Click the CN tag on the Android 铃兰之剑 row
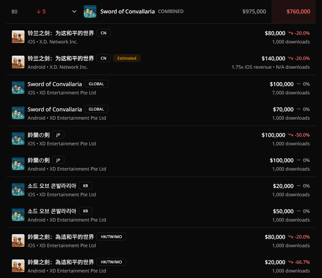The image size is (322, 278). point(104,58)
